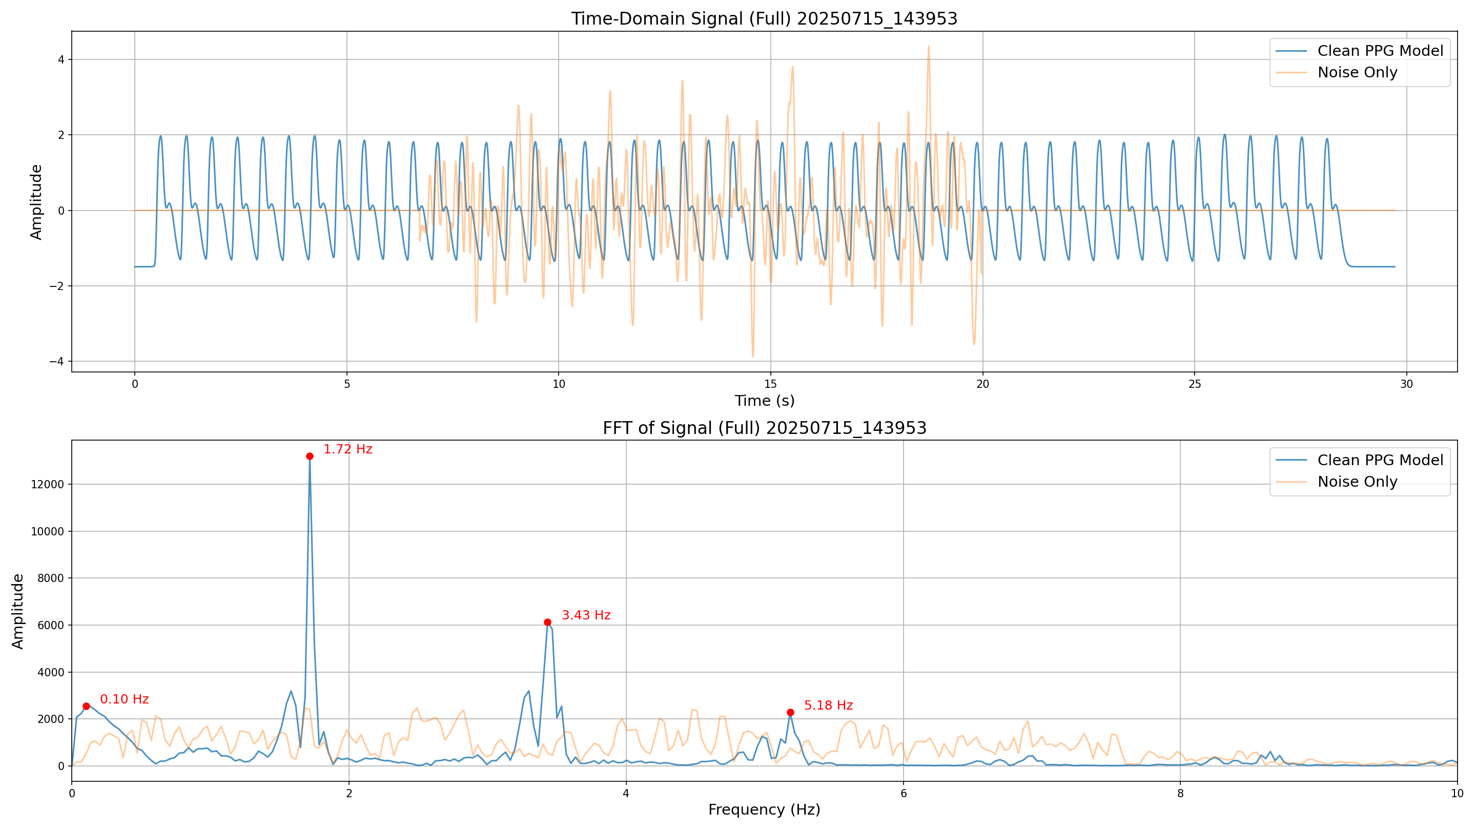The width and height of the screenshot is (1476, 830).
Task: Click the 'Time (s)' axis label
Action: click(764, 400)
